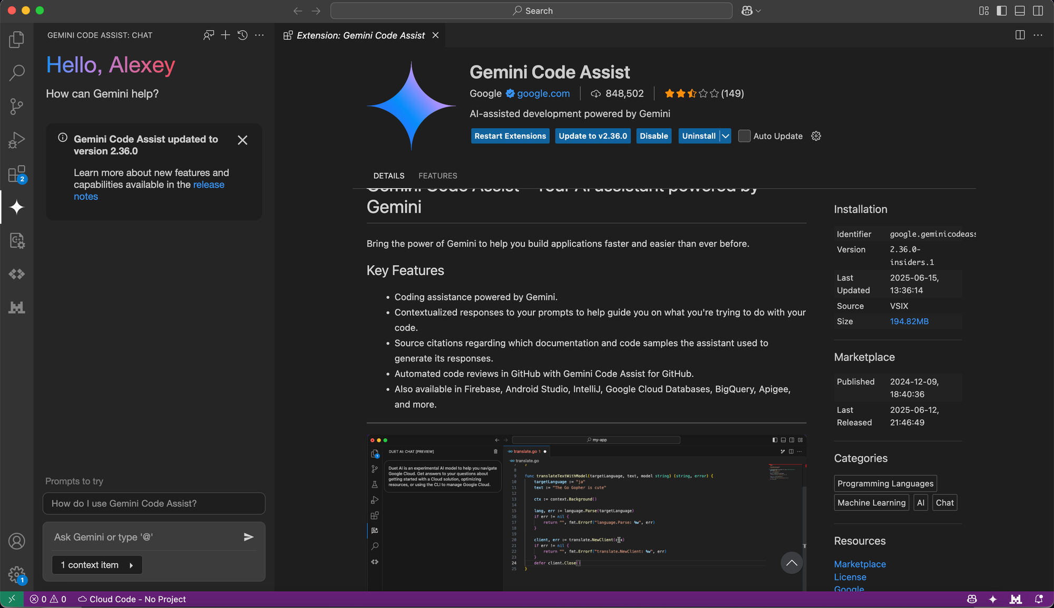Screen dimensions: 1054x608
Task: Open Source Control view in the activity bar
Action: [x=16, y=106]
